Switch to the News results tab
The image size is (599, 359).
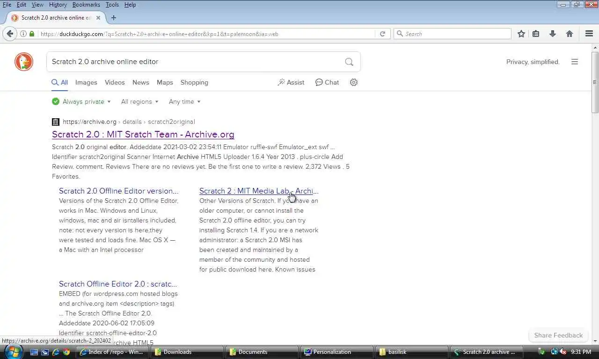(141, 82)
